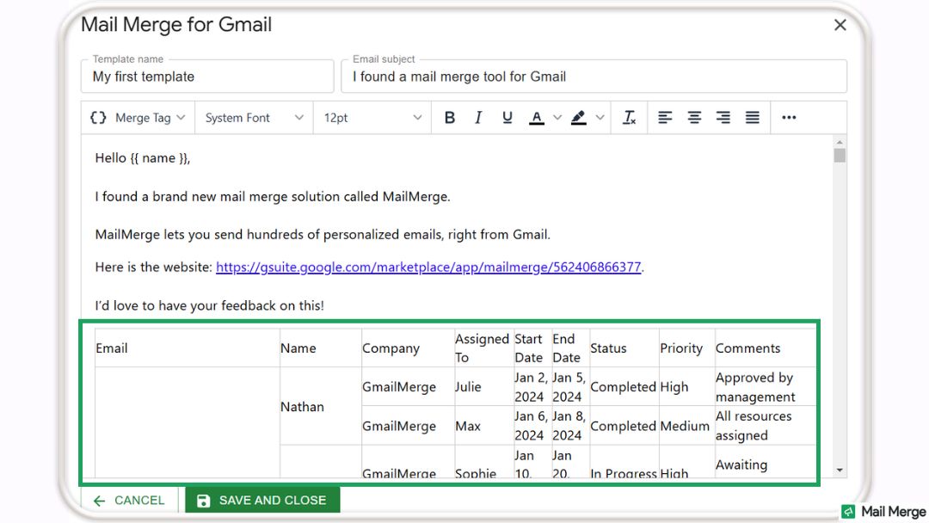
Task: Align text right
Action: click(x=723, y=117)
